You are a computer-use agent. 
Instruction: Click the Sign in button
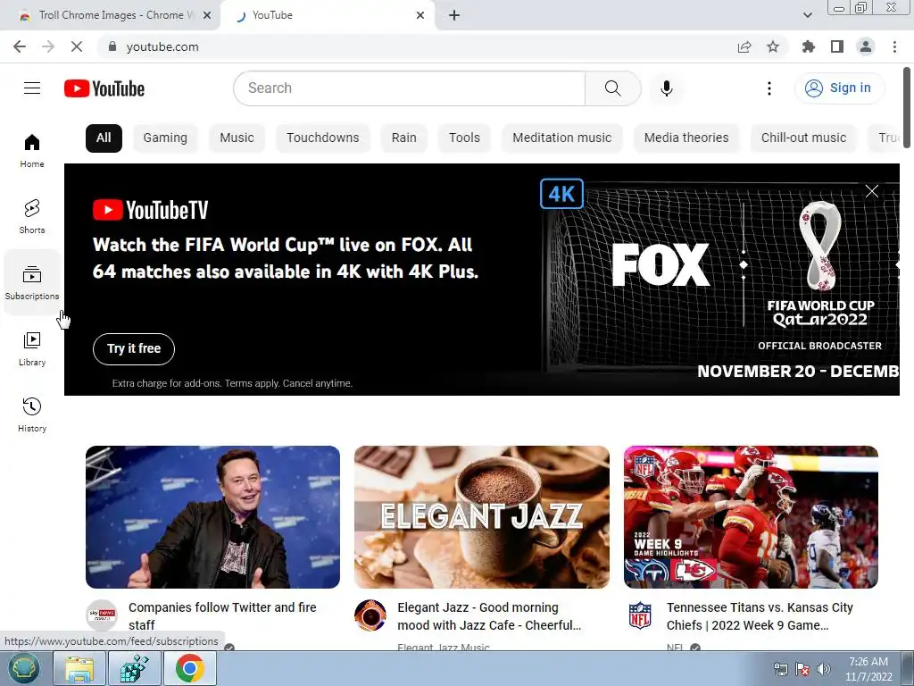coord(839,88)
